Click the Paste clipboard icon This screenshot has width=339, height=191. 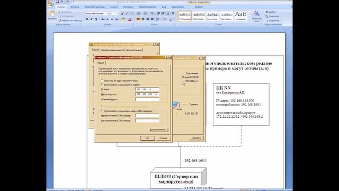point(52,14)
